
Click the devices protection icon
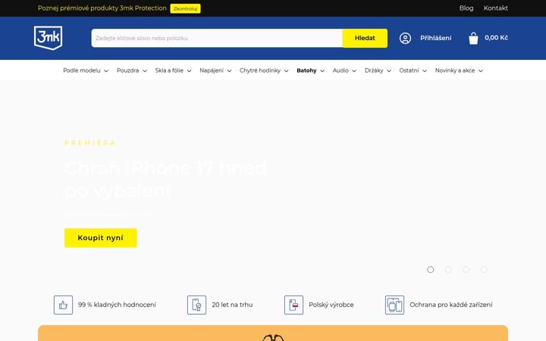[x=394, y=305]
